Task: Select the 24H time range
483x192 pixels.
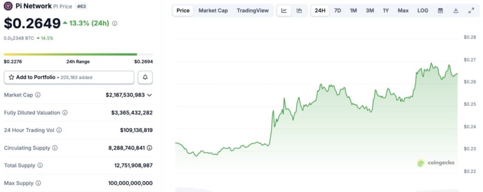Action: [320, 10]
